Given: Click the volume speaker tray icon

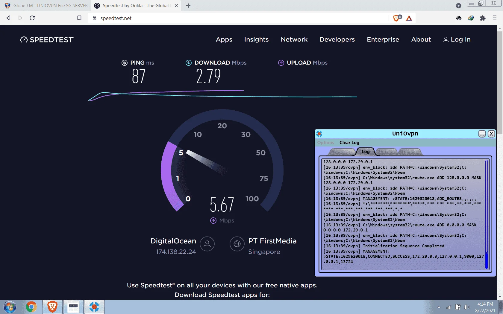Looking at the screenshot, I should pyautogui.click(x=466, y=307).
